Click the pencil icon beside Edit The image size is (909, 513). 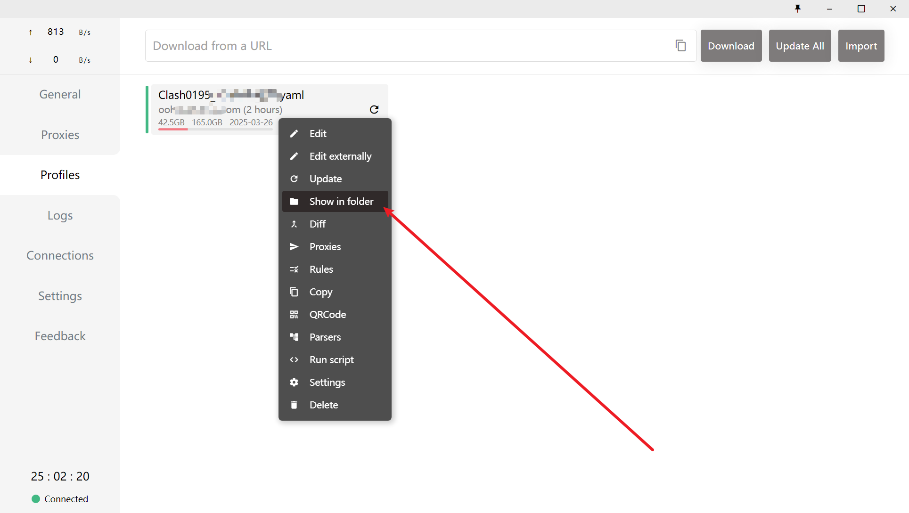pos(294,133)
